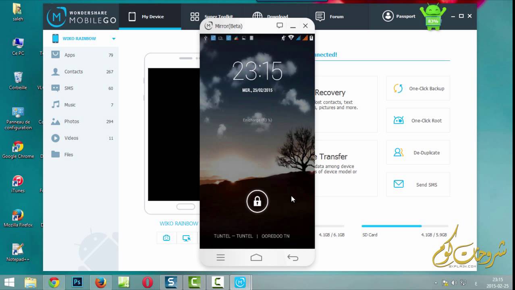The image size is (515, 290).
Task: Open File Explorer from the taskbar
Action: [31, 282]
